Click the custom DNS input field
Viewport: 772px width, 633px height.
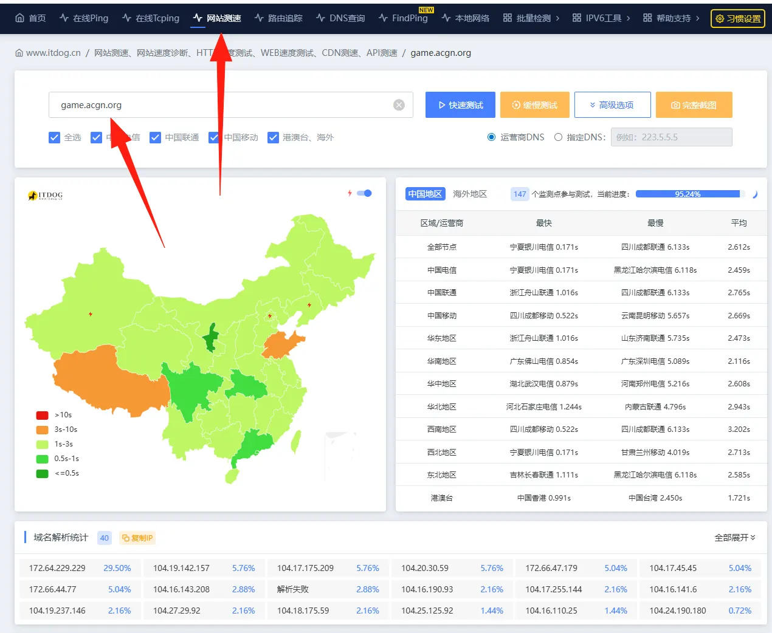click(x=671, y=137)
